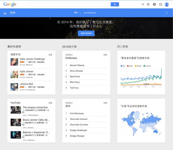
Task: Click 'The unique connection' video title
Action: [x=35, y=107]
